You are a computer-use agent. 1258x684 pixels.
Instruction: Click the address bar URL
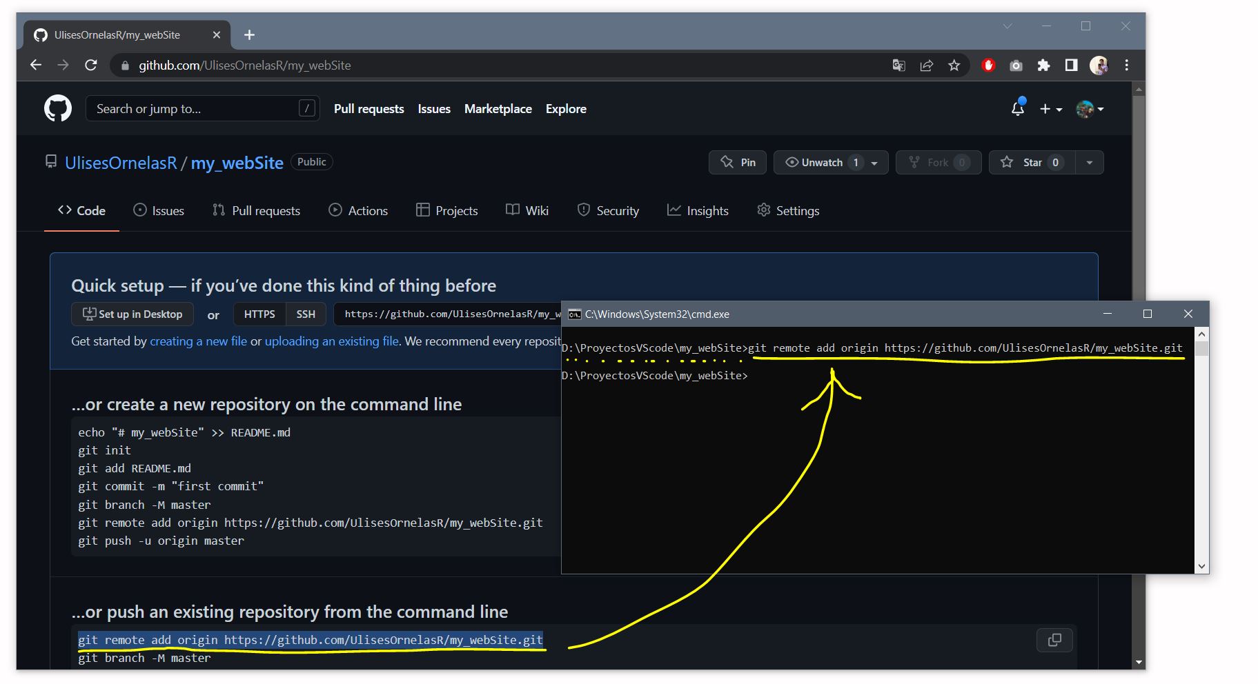tap(244, 66)
